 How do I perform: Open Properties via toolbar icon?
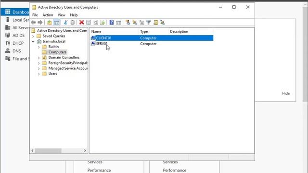tap(89, 23)
